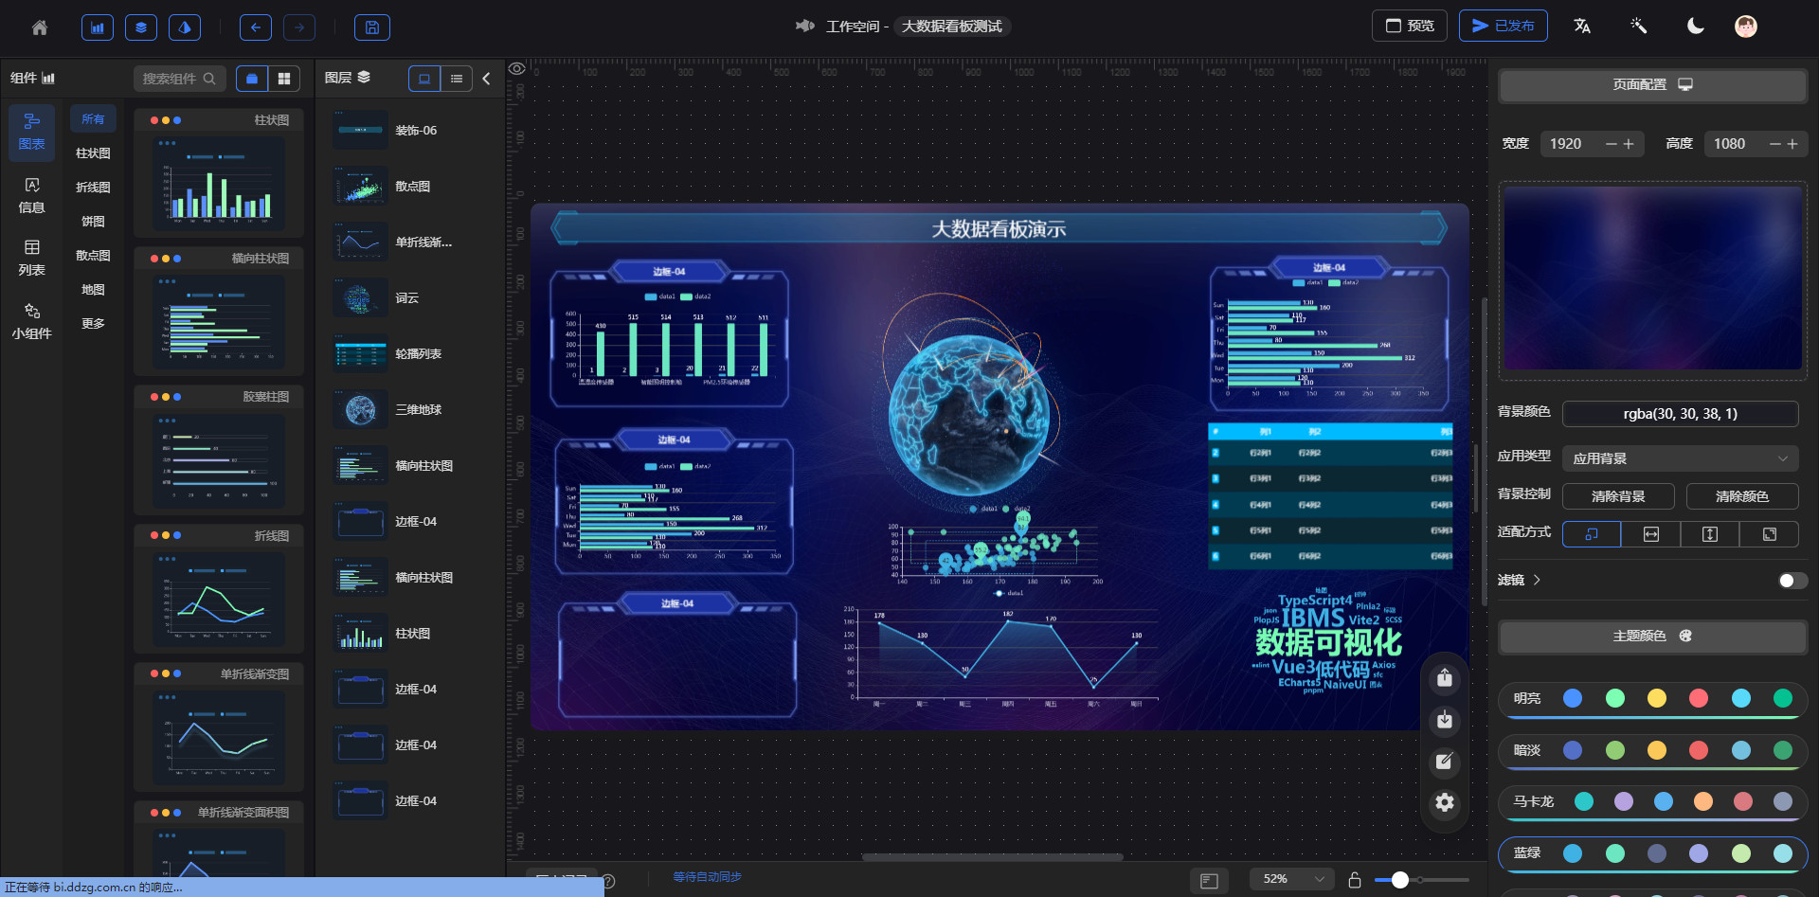The width and height of the screenshot is (1819, 897).
Task: Select the 装饰-06 layer
Action: (x=411, y=131)
